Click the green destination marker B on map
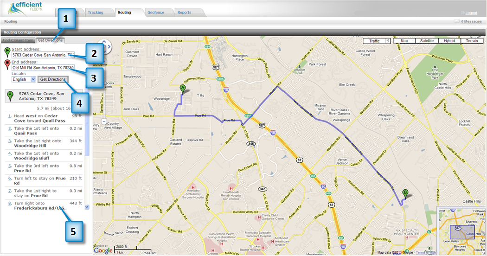This screenshot has height=256, width=487. (x=405, y=194)
